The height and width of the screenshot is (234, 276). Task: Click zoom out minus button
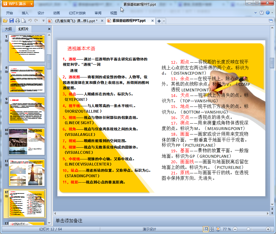click(235, 229)
